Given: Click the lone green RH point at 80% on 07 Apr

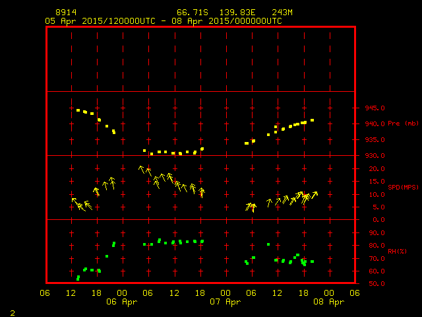Looking at the screenshot, I should pos(268,244).
